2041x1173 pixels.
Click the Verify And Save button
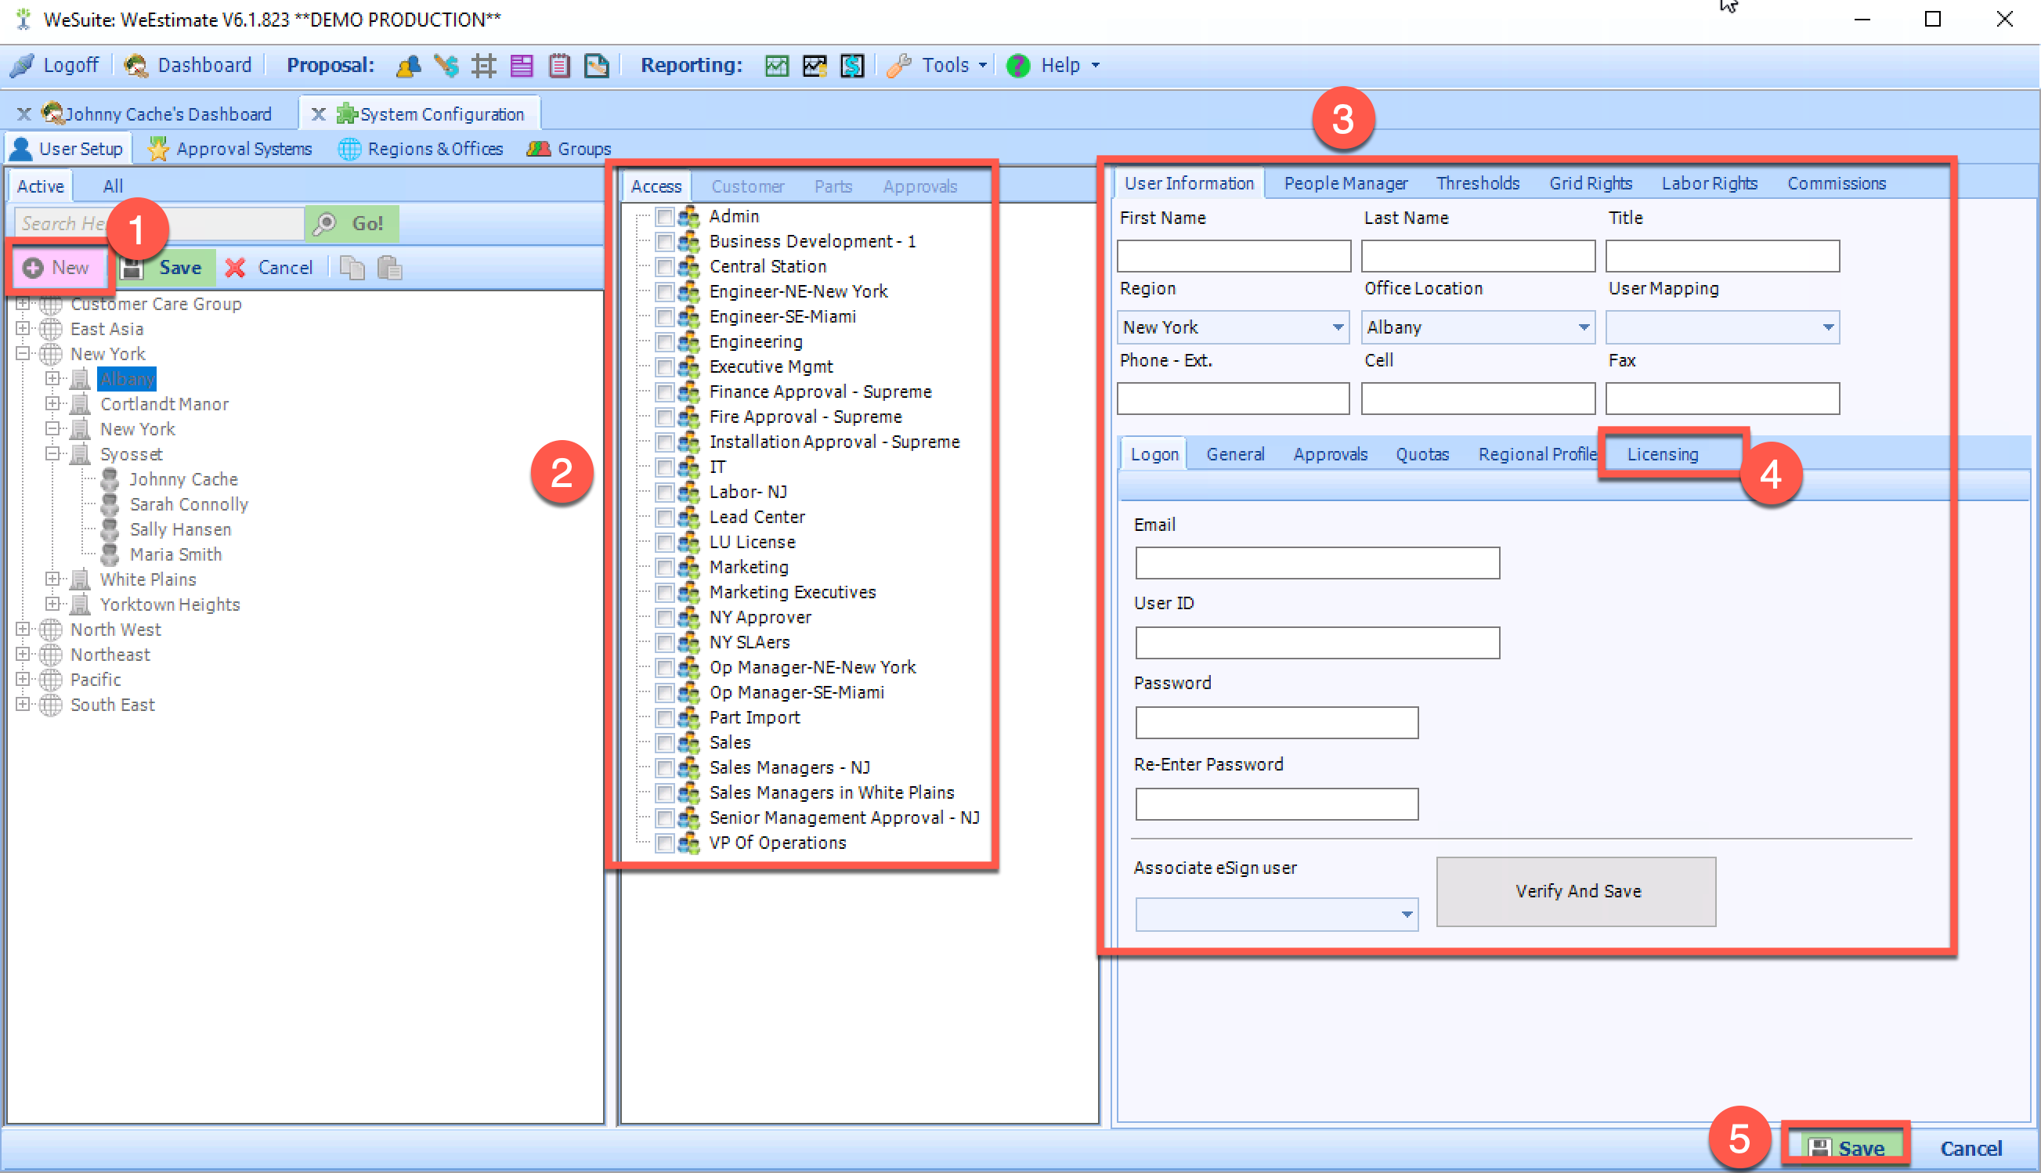click(1577, 891)
